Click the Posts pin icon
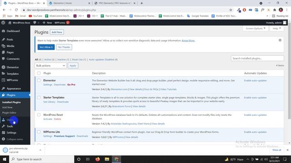Screen dimensions: 291x163 pyautogui.click(x=3, y=39)
